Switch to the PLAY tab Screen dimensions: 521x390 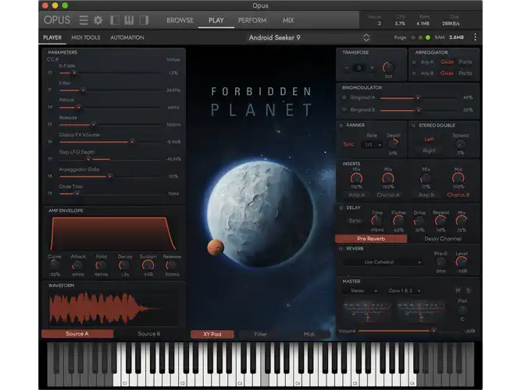pyautogui.click(x=216, y=20)
